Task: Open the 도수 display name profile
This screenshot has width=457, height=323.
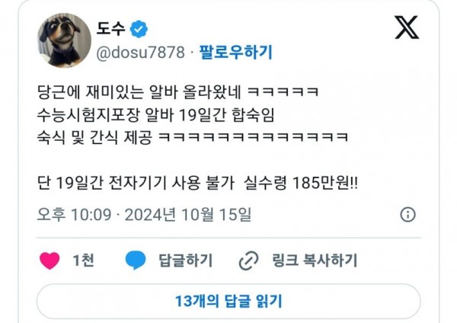Action: pyautogui.click(x=110, y=29)
